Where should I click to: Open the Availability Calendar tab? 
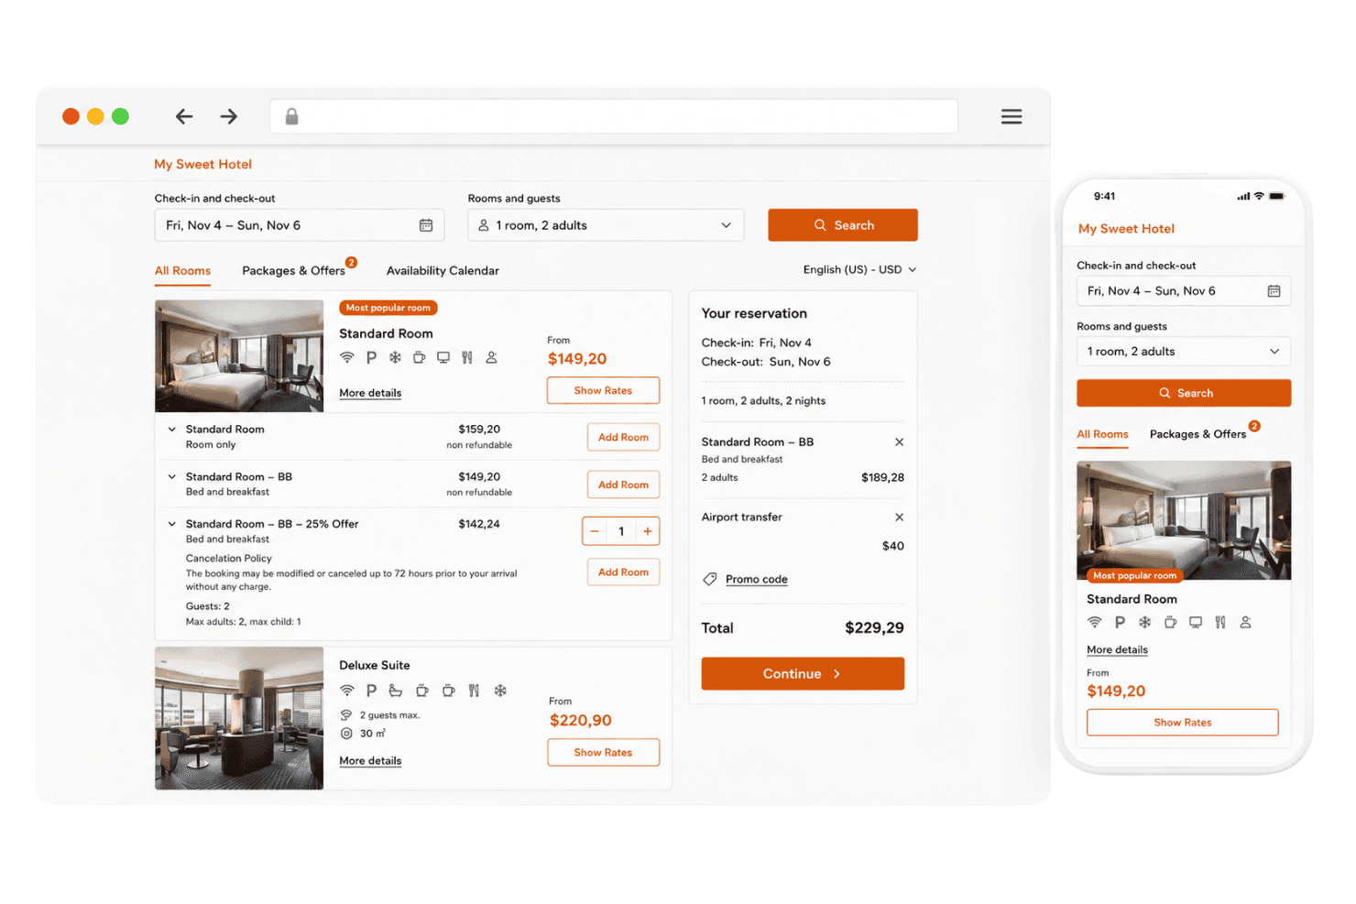pos(443,271)
